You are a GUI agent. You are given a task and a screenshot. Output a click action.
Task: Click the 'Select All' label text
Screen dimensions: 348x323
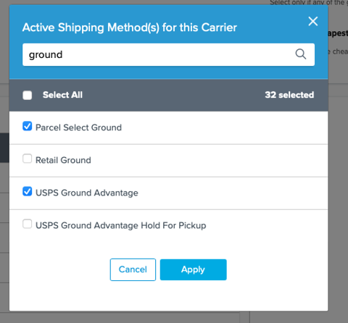62,95
